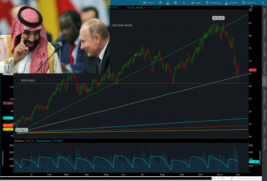Image resolution: width=267 pixels, height=181 pixels.
Task: Click the Lo: 44.11 price bubble
Action: click(22, 130)
